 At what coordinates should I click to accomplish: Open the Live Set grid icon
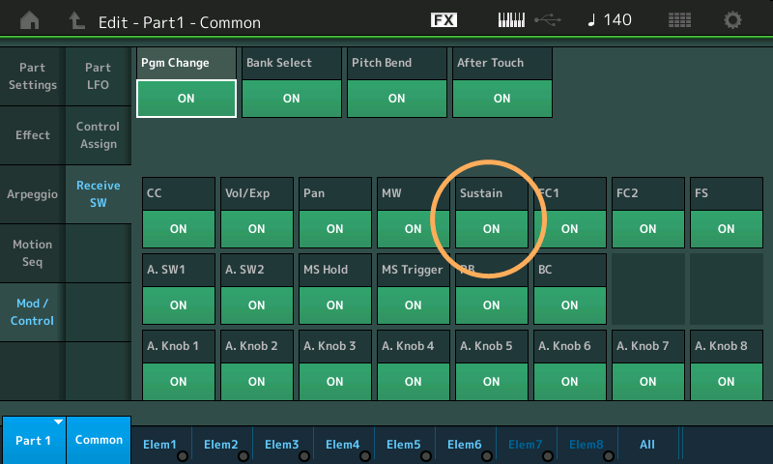(x=679, y=20)
